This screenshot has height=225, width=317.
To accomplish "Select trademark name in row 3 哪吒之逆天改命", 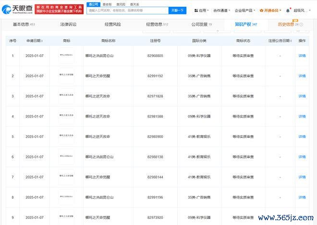I will tap(98, 96).
